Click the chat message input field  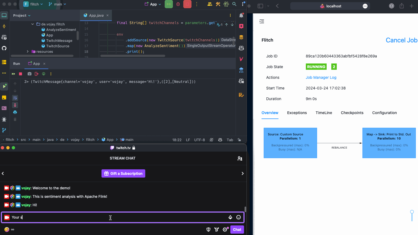coord(118,217)
